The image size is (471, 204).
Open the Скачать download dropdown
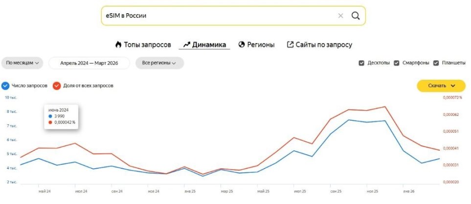coord(441,86)
